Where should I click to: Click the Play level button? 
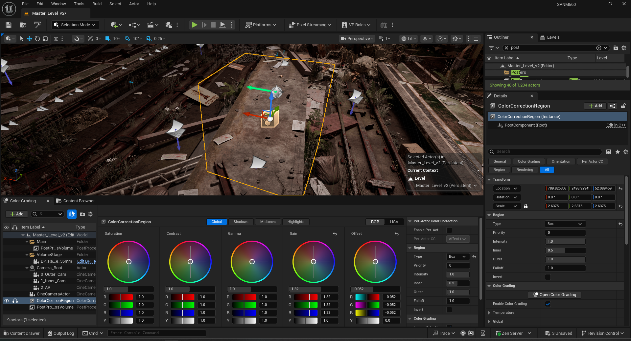pos(195,25)
